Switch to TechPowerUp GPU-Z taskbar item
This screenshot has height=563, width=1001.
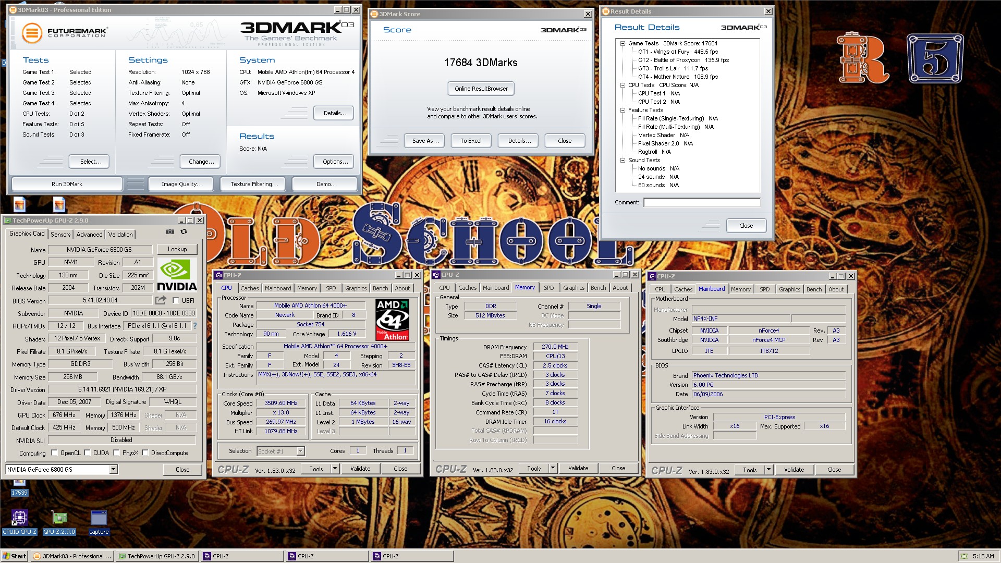[x=157, y=556]
